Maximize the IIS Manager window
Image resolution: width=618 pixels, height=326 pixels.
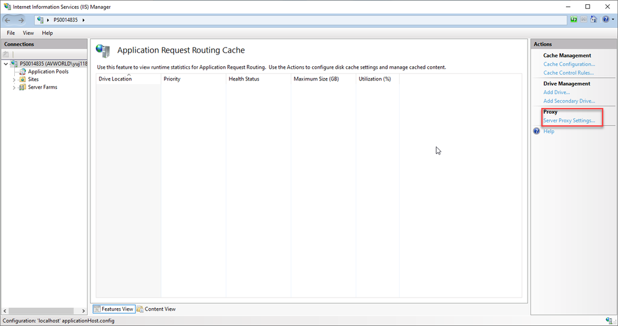588,7
